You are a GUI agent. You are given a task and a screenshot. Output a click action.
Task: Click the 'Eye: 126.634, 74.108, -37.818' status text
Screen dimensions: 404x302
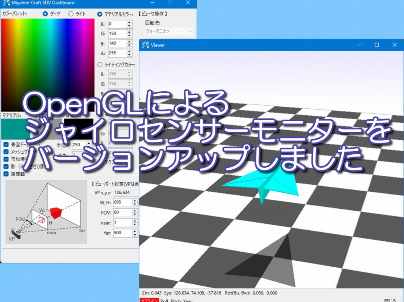193,293
